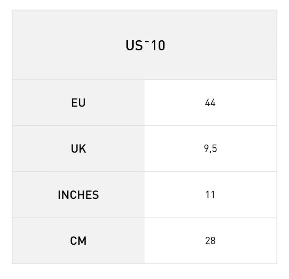This screenshot has height=279, width=289.
Task: Click the small dash between US and 10
Action: [147, 41]
